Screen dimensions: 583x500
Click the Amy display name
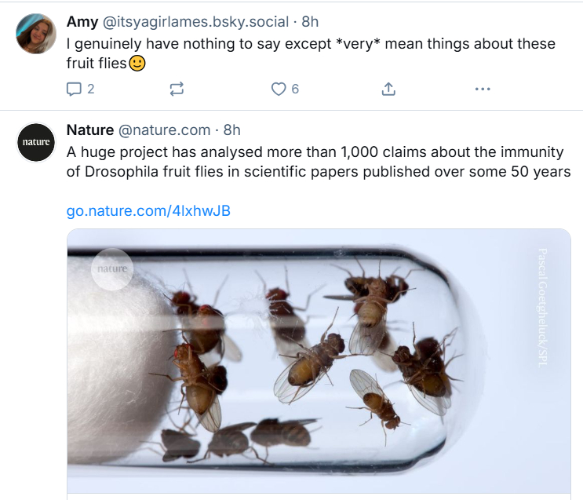coord(82,21)
